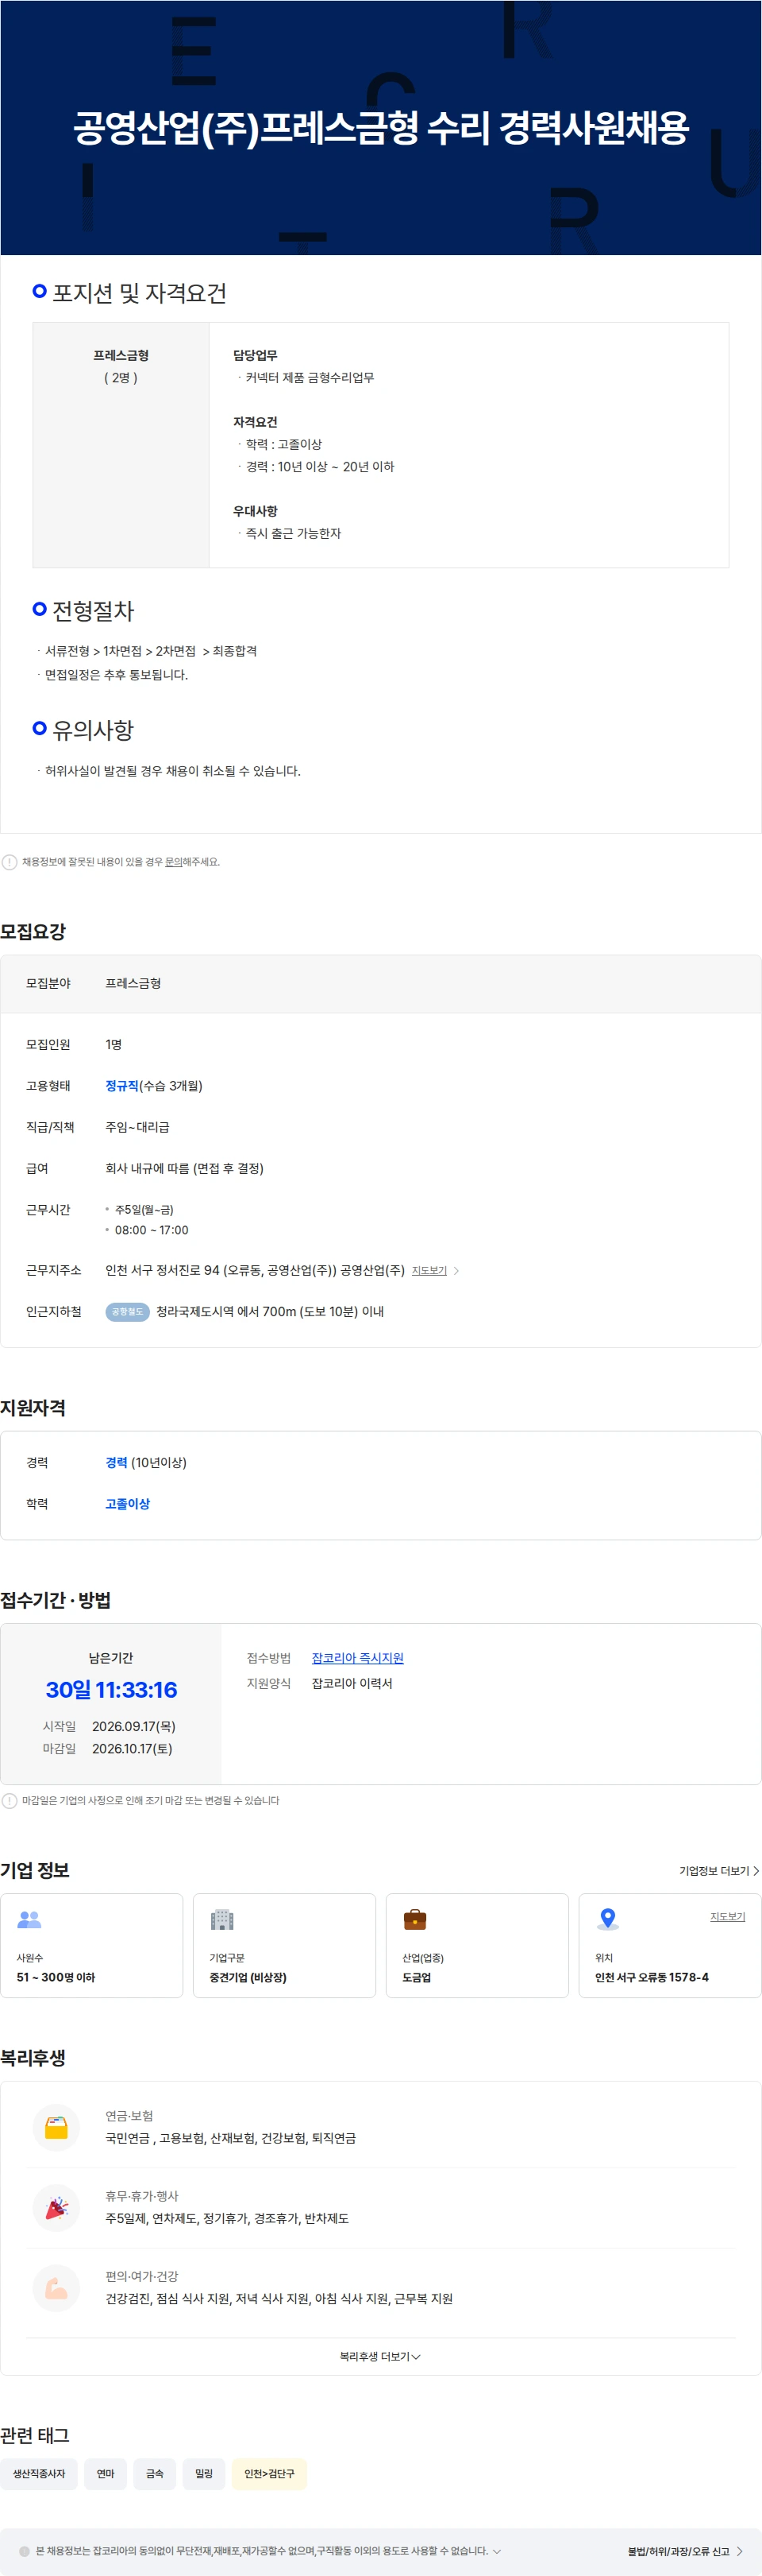Click the 08:00 ~ 17:00 working hours text
The image size is (762, 2576).
pyautogui.click(x=152, y=1231)
